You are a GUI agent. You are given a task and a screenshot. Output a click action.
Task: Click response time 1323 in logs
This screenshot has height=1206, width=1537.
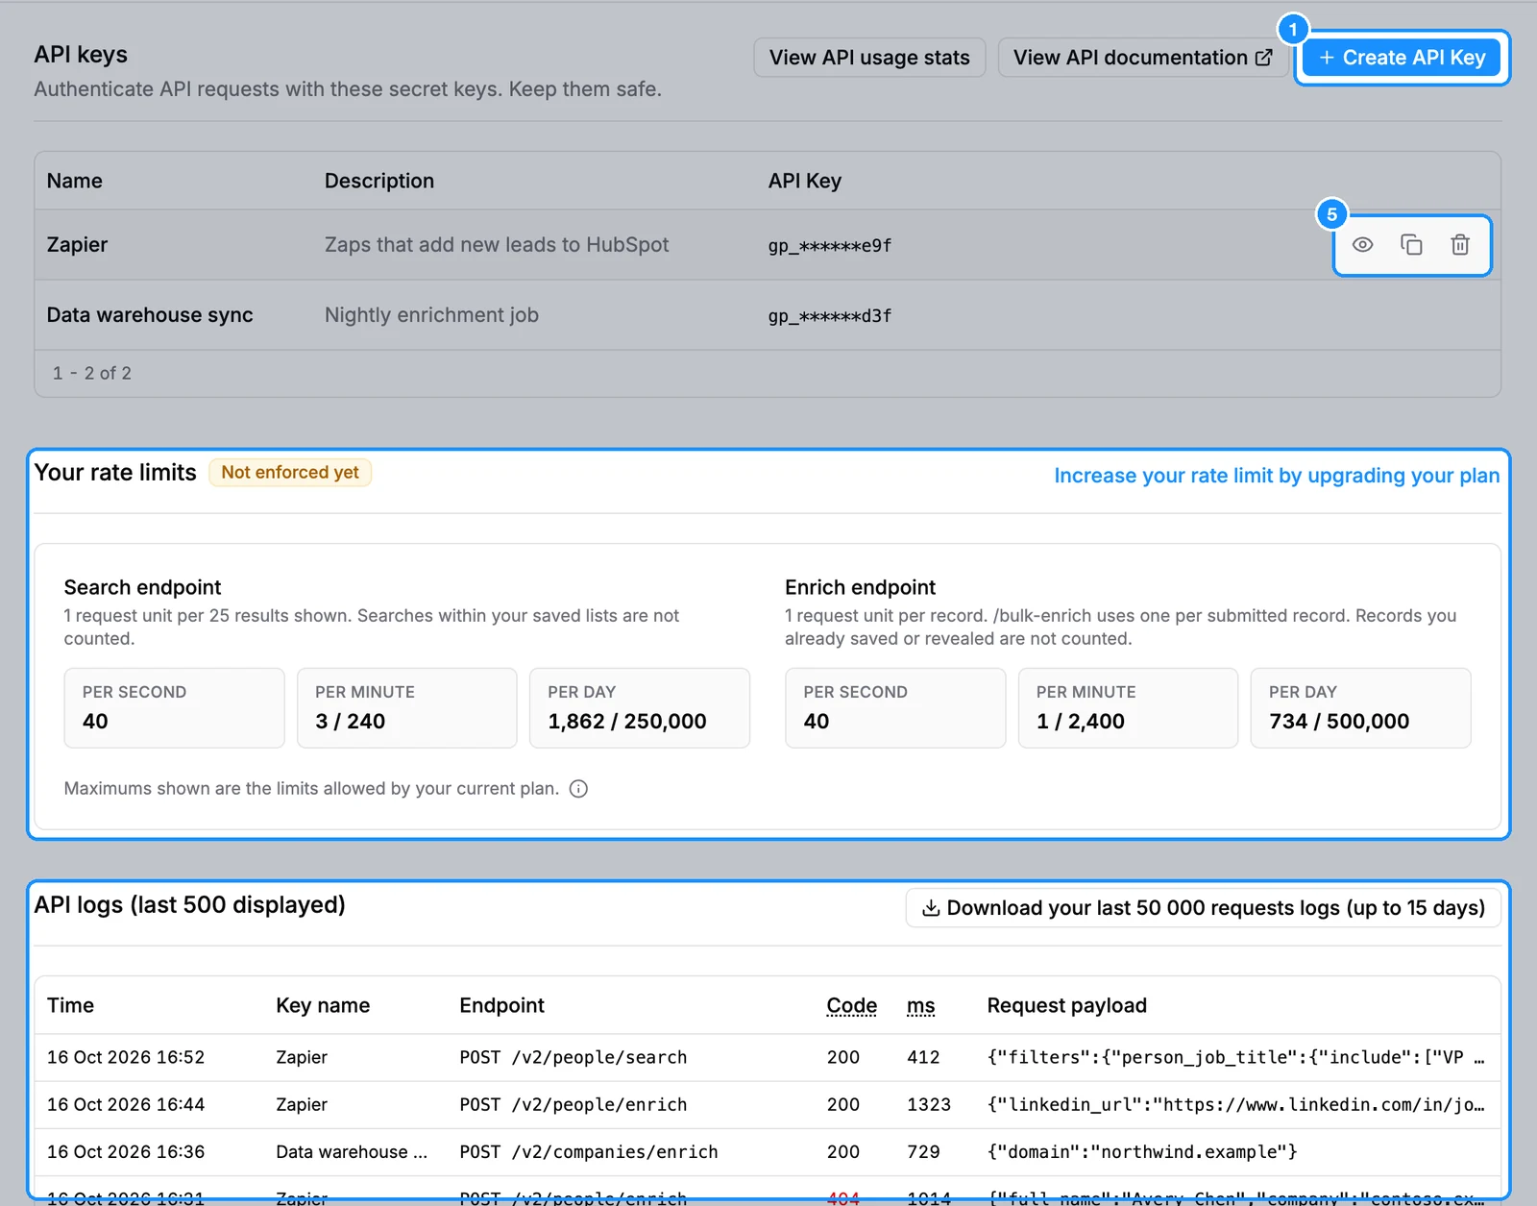929,1104
